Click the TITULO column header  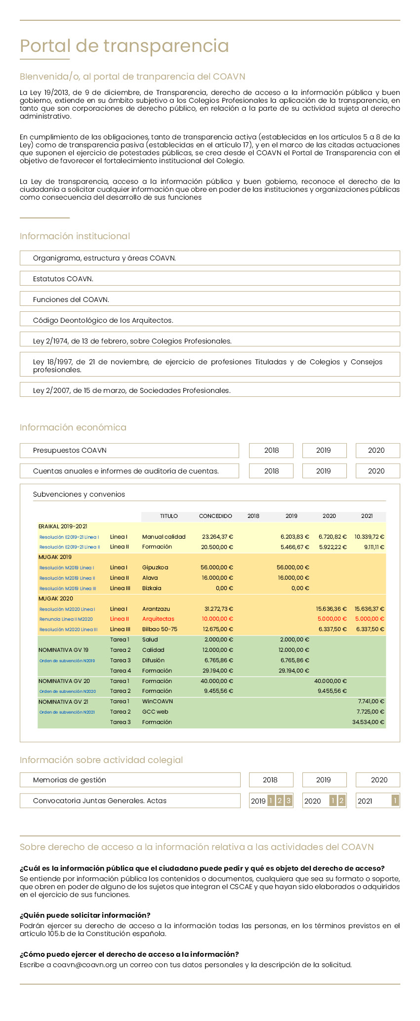(x=169, y=516)
